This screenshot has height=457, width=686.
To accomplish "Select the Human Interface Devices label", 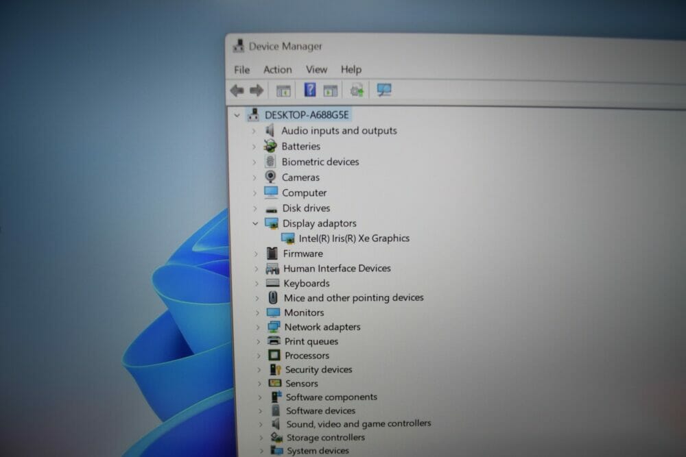I will (x=337, y=269).
